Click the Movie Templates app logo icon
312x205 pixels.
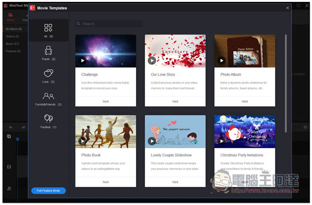tap(32, 8)
